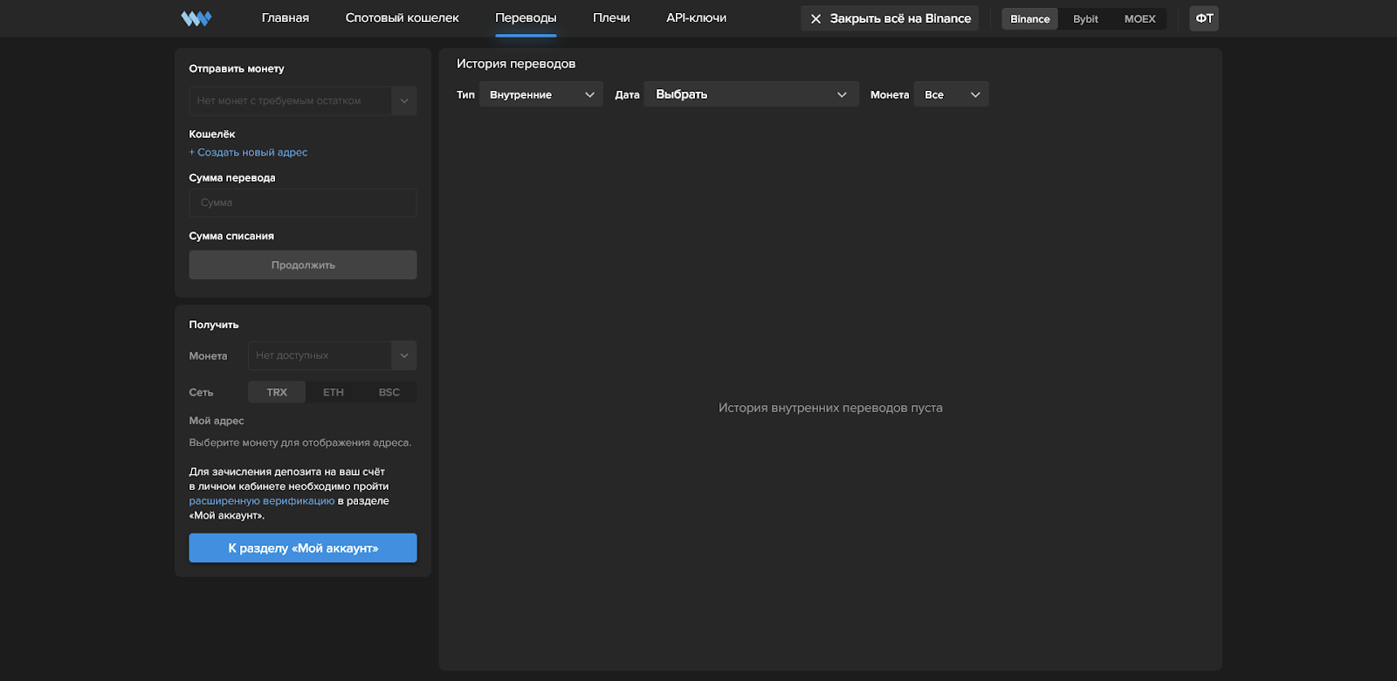
Task: Open the Спотовый кошелек menu item
Action: click(x=402, y=17)
